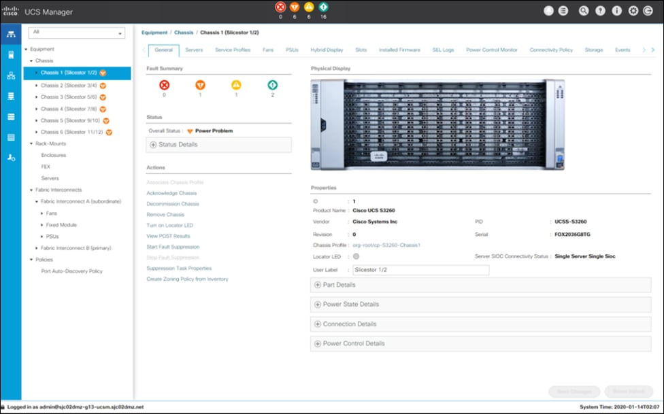The image size is (664, 414).
Task: Open the LAN network icon in the navigation bar
Action: [11, 75]
